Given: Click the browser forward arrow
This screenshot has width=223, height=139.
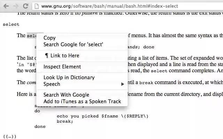Looking at the screenshot, I should (x=15, y=6).
